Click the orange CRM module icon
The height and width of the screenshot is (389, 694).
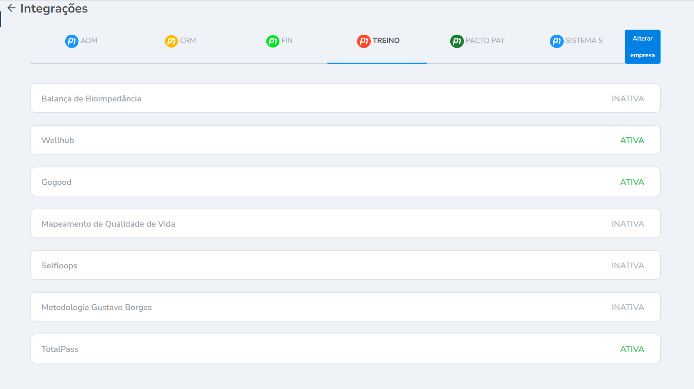pyautogui.click(x=171, y=41)
